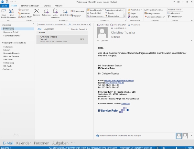Open the QuickSteps dialog launcher
Image resolution: width=194 pixels, height=149 pixels.
coord(125,20)
